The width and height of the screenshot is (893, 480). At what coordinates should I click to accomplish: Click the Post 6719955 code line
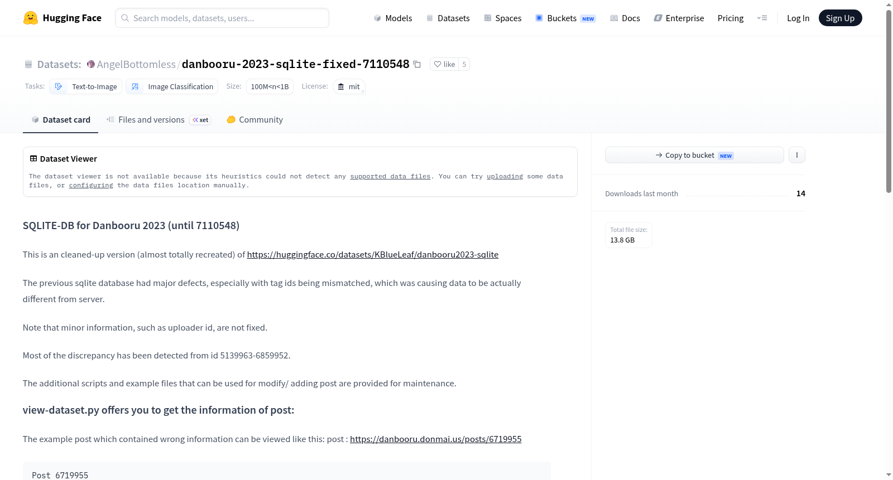60,475
